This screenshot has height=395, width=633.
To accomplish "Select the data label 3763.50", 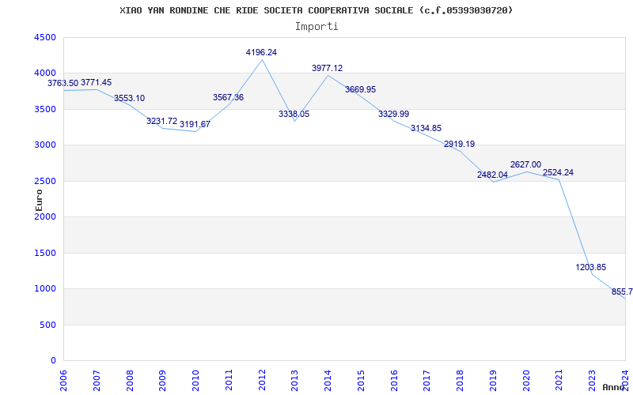I will coord(63,84).
